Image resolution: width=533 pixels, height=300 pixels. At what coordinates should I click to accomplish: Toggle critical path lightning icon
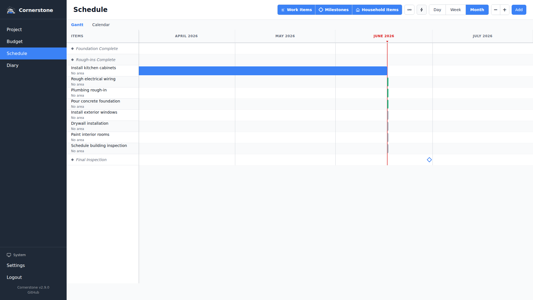422,10
